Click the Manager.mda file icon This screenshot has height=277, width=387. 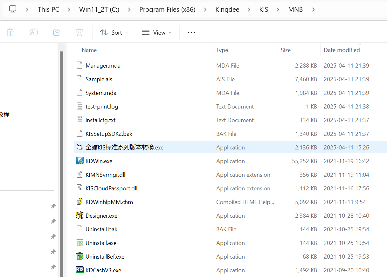pos(80,65)
